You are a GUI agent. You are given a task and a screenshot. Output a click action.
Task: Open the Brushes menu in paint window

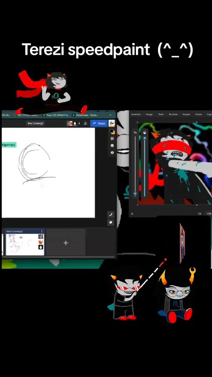tap(173, 114)
